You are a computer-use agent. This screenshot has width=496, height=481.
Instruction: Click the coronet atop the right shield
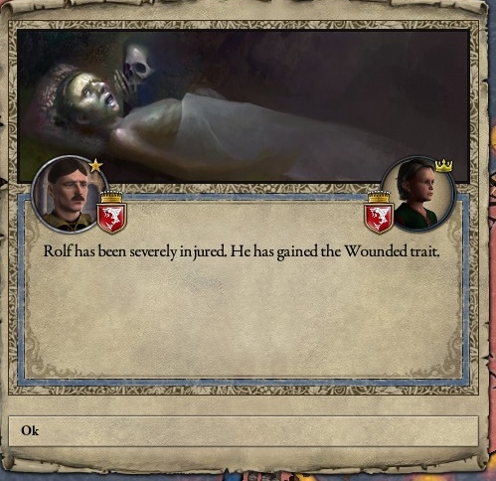[379, 197]
